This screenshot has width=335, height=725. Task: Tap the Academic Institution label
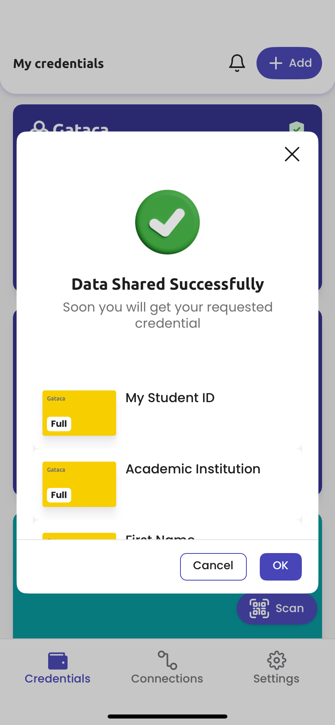tap(193, 469)
